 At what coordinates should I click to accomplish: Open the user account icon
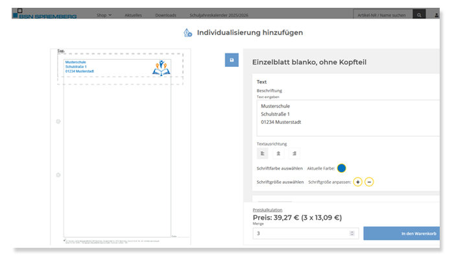[436, 15]
